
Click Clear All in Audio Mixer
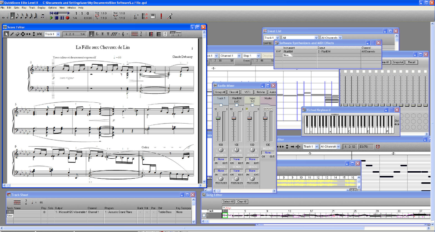(234, 92)
